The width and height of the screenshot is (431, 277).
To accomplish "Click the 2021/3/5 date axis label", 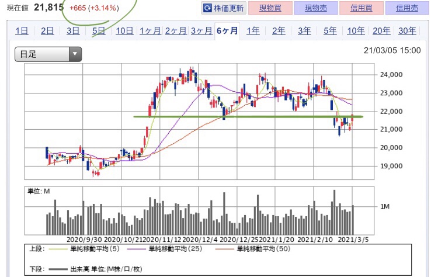I will [x=353, y=240].
